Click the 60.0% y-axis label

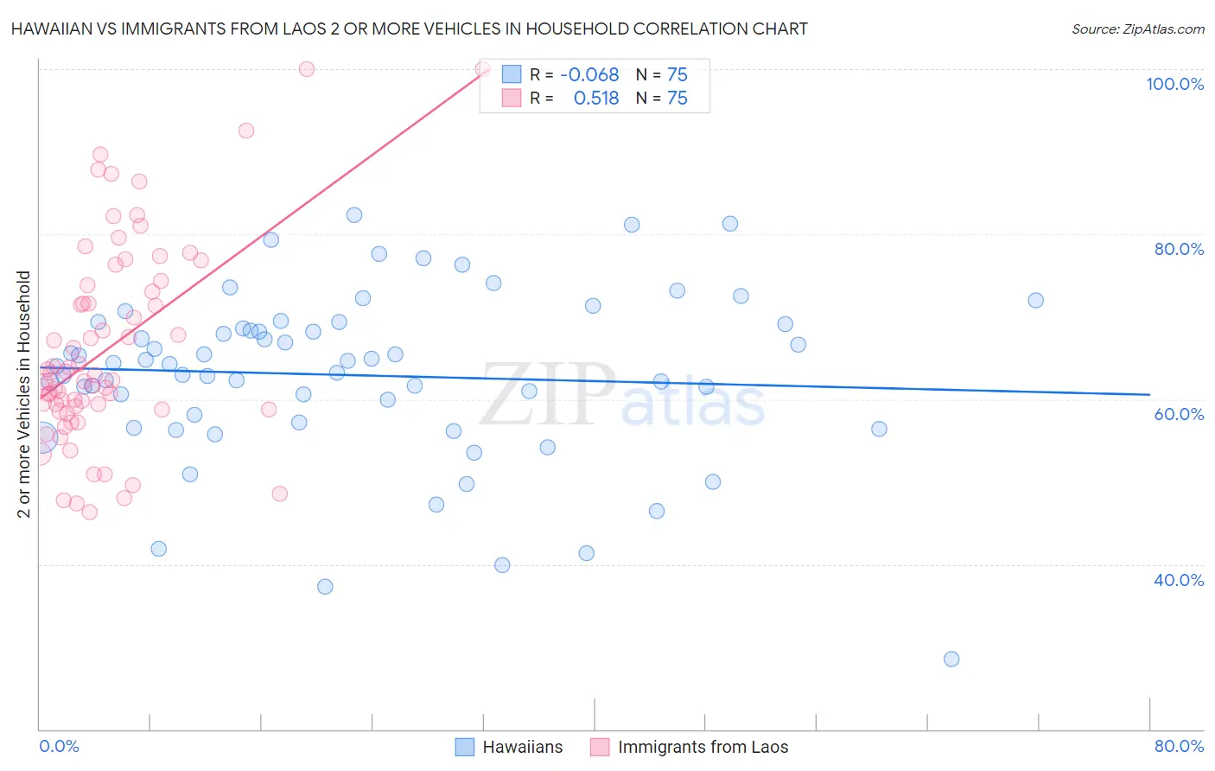1179,414
